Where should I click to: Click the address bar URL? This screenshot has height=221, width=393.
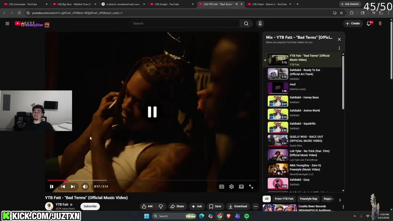77,13
